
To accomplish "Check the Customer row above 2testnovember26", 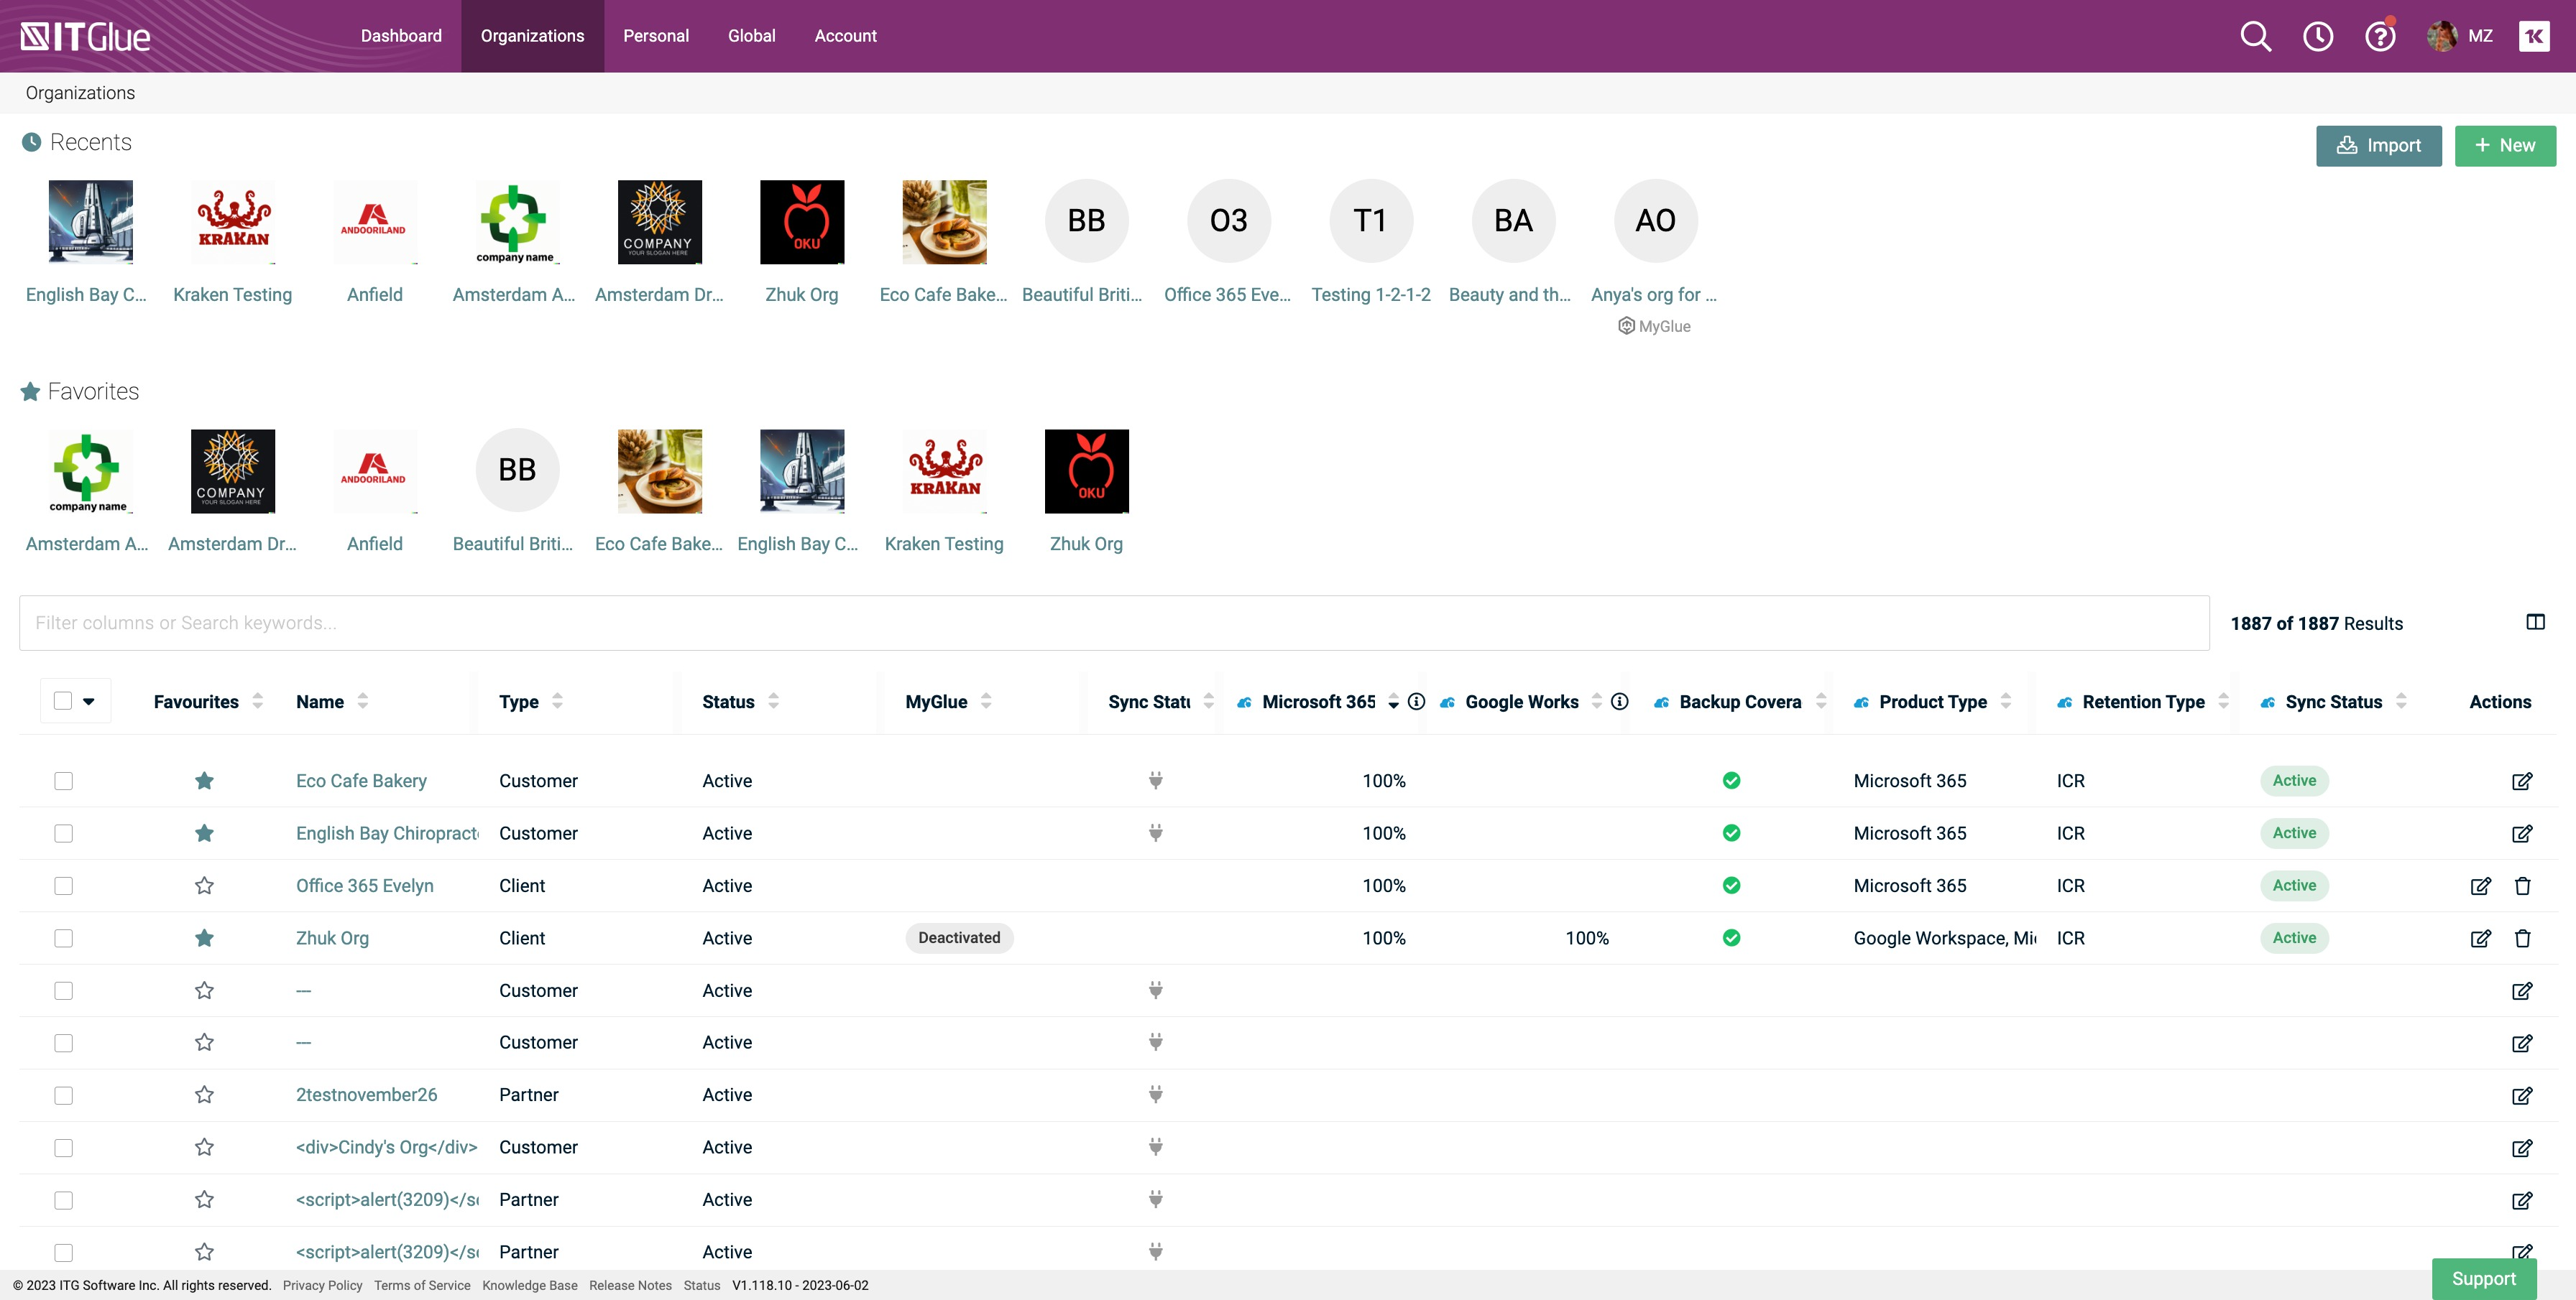I will click(63, 1042).
